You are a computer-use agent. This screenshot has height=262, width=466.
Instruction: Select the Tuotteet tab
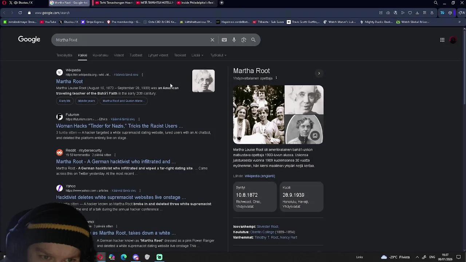136,55
